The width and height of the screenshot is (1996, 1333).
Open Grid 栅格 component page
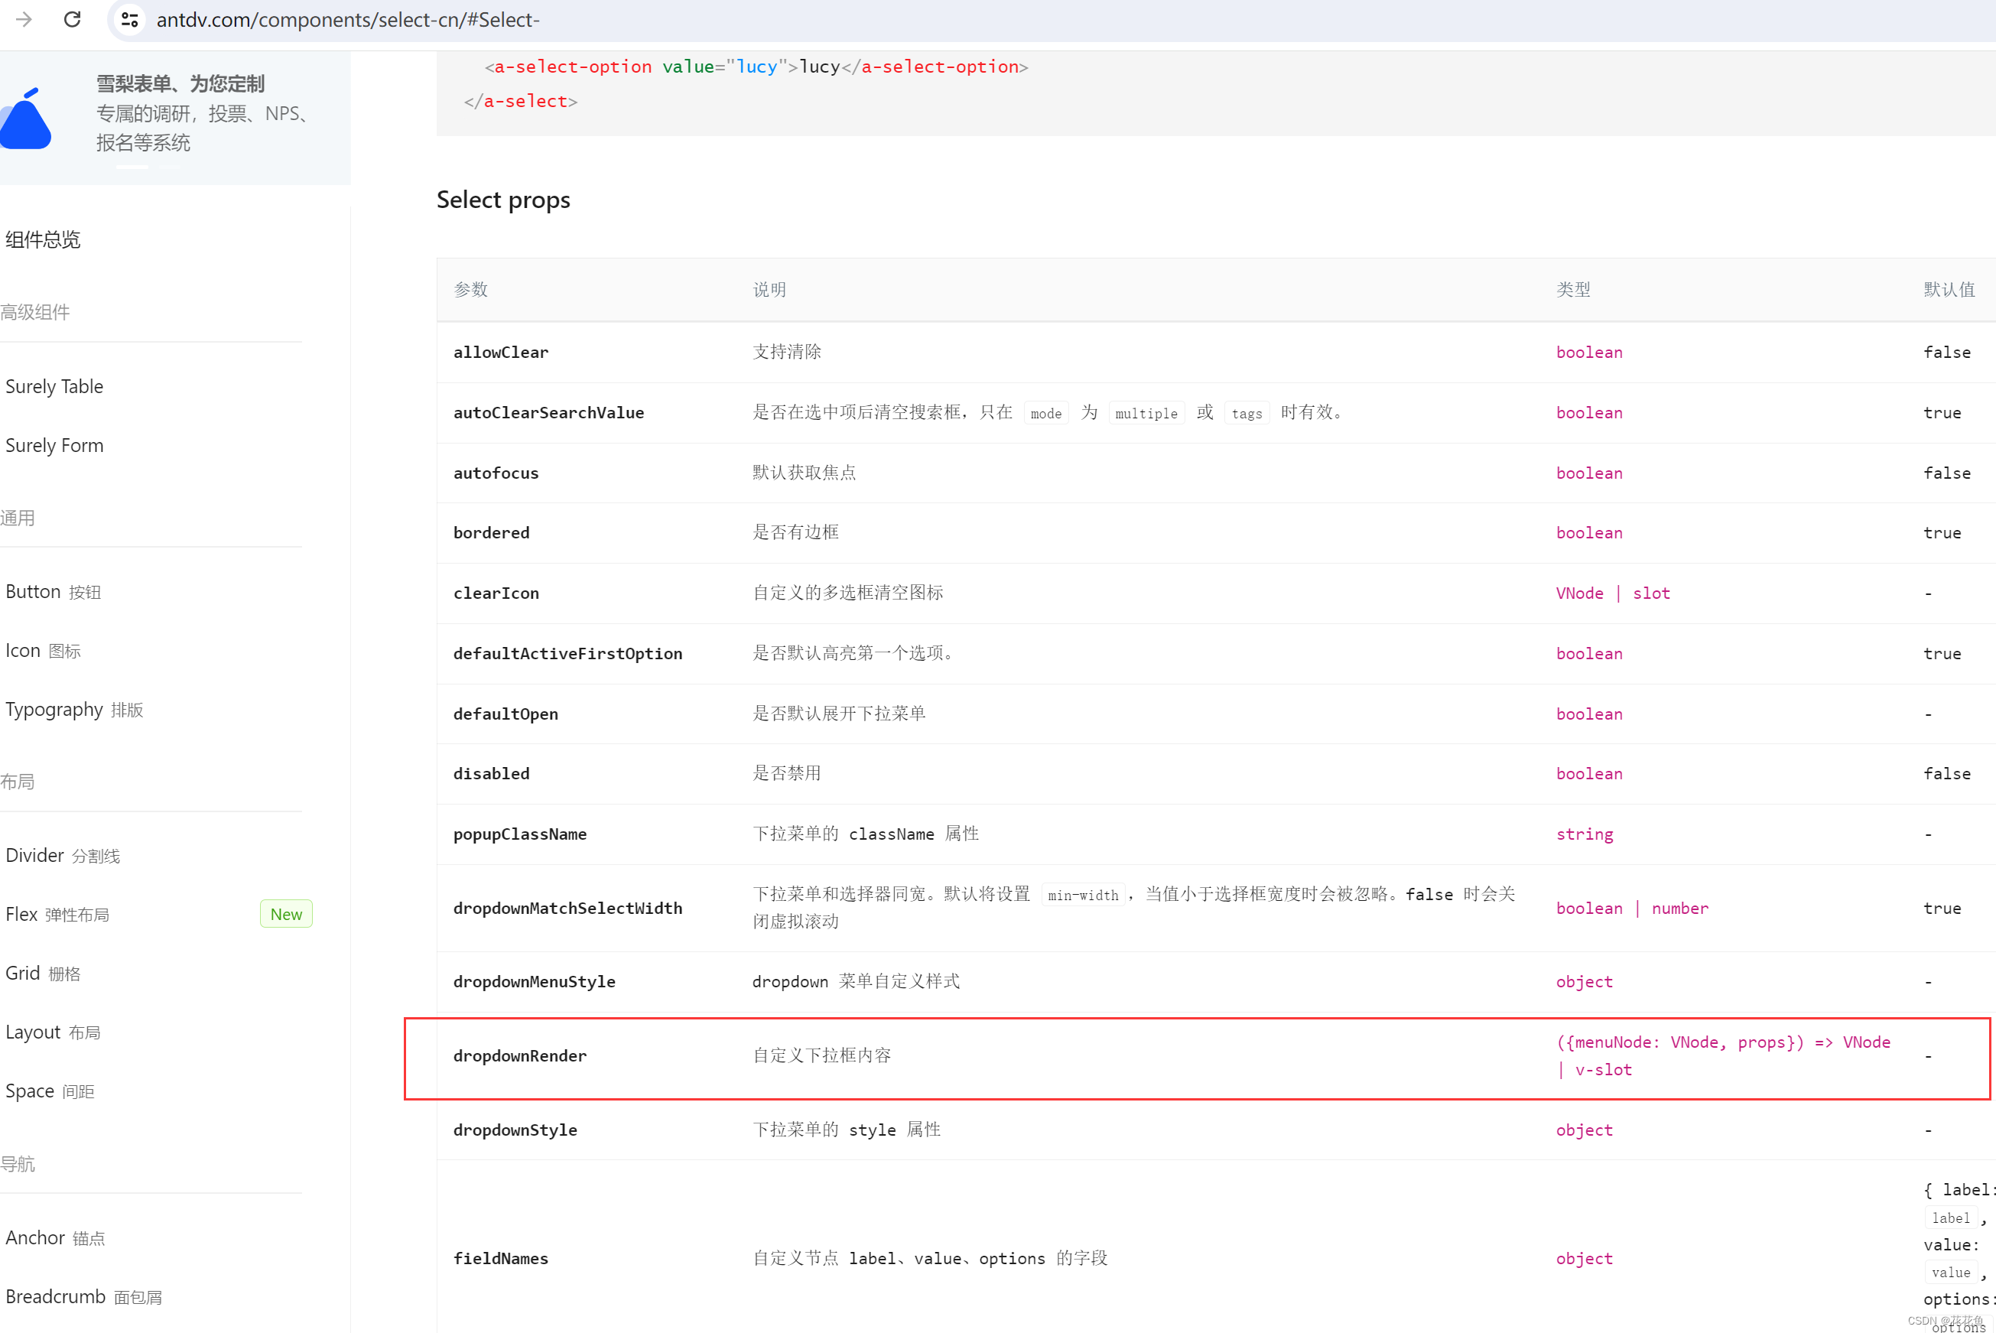tap(43, 974)
